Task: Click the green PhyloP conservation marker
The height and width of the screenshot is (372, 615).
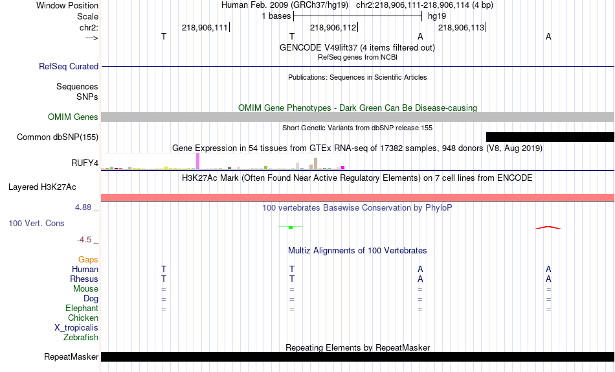Action: point(291,227)
